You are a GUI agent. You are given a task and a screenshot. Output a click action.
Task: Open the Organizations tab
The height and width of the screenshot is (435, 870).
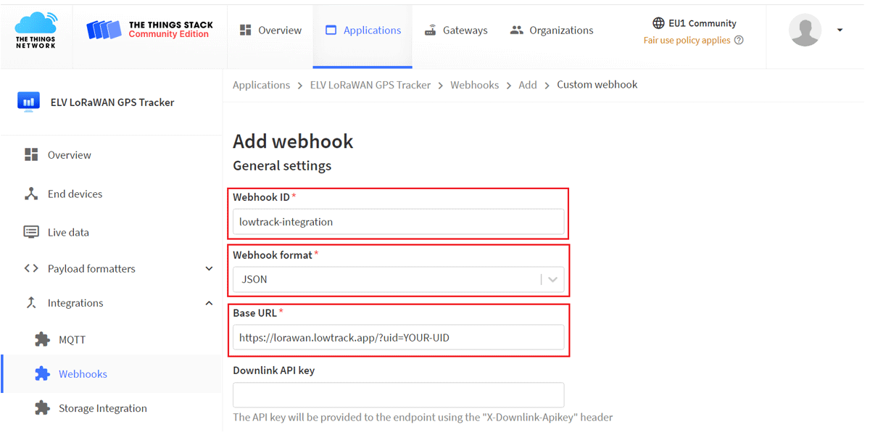tap(552, 30)
